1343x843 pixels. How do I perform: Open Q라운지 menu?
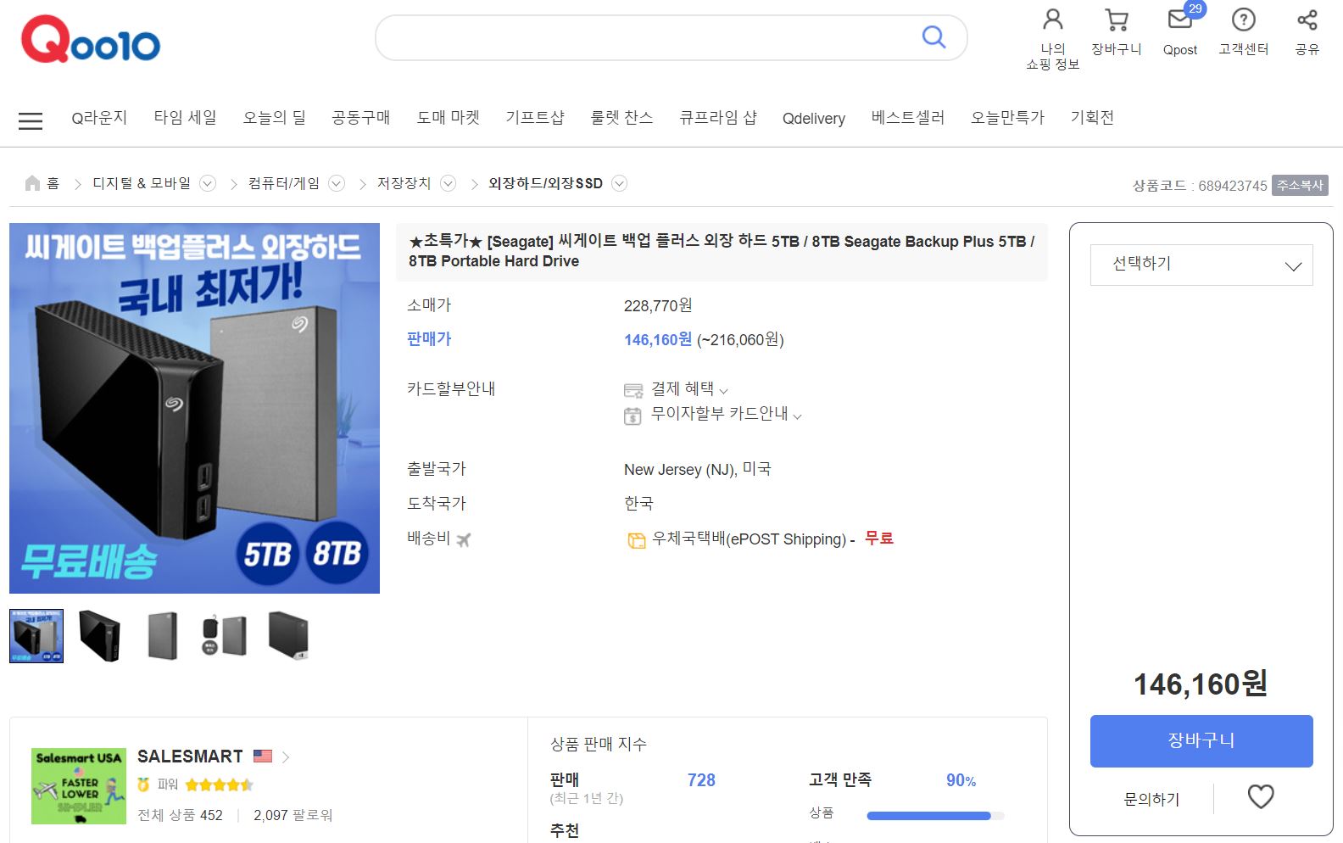[x=99, y=118]
